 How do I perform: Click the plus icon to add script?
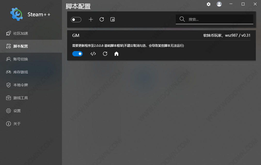[x=91, y=19]
